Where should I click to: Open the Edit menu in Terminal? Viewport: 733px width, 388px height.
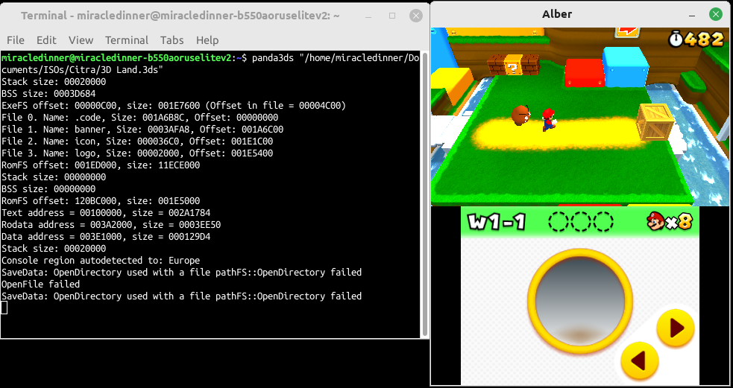[x=46, y=40]
